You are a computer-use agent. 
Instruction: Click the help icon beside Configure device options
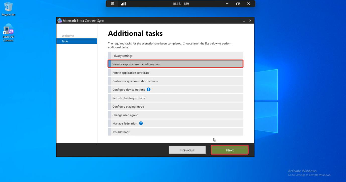click(x=148, y=89)
